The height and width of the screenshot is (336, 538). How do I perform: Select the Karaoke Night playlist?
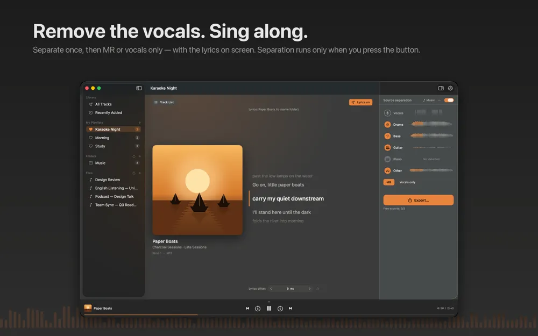click(x=113, y=129)
